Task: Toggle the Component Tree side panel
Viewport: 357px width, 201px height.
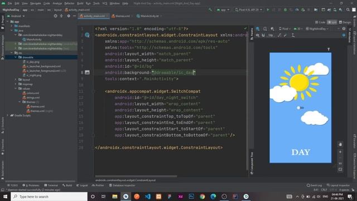Action: (x=252, y=163)
